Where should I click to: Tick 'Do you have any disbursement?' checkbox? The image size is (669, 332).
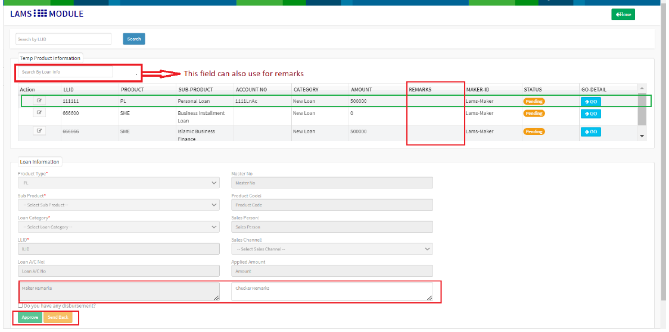[20, 305]
